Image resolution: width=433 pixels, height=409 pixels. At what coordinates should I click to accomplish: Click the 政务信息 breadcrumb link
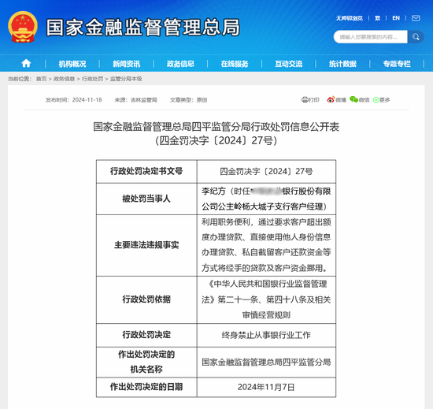(64, 79)
